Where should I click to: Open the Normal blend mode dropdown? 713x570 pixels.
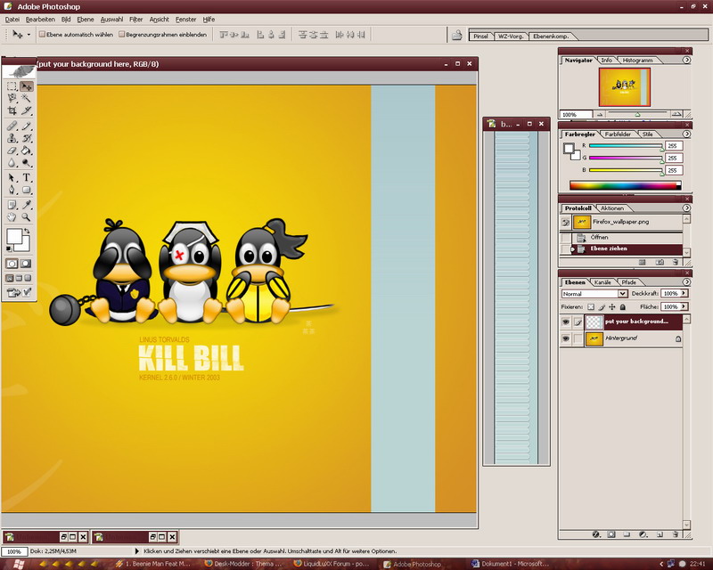pos(622,294)
